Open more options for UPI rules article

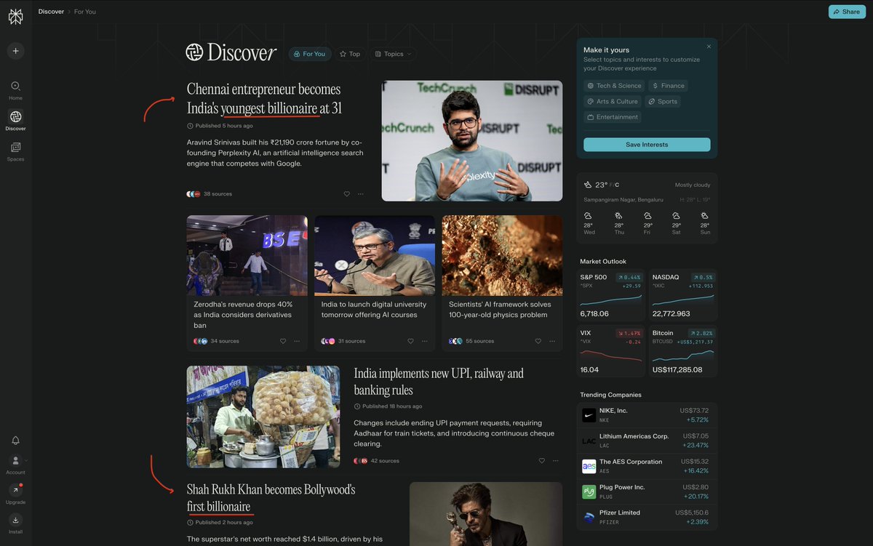pos(555,461)
